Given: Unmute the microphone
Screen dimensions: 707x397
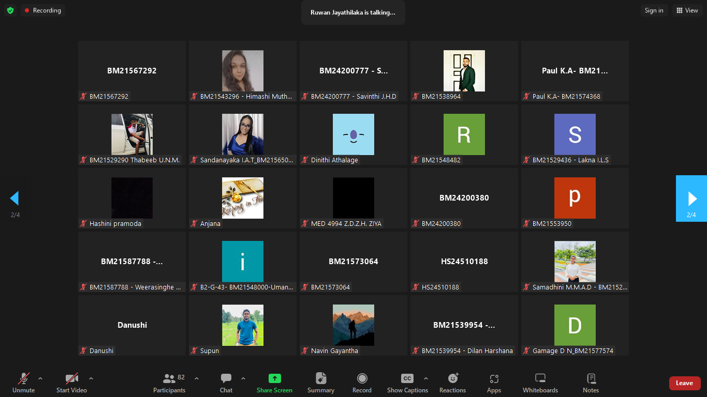Looking at the screenshot, I should (24, 383).
